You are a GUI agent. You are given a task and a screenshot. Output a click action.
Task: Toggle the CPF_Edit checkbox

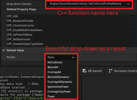(x=134, y=17)
